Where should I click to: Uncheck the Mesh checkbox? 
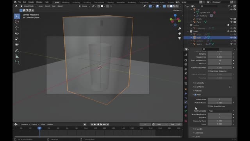tap(195, 95)
